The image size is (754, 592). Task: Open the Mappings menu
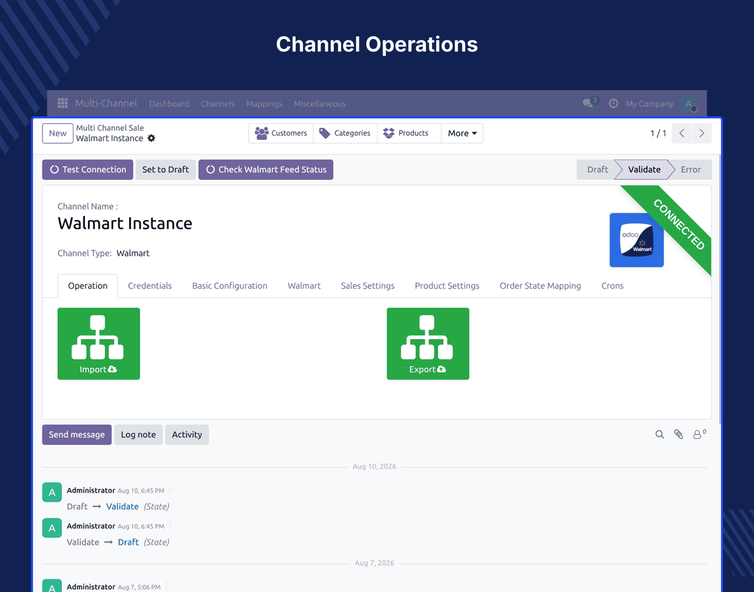(x=264, y=104)
